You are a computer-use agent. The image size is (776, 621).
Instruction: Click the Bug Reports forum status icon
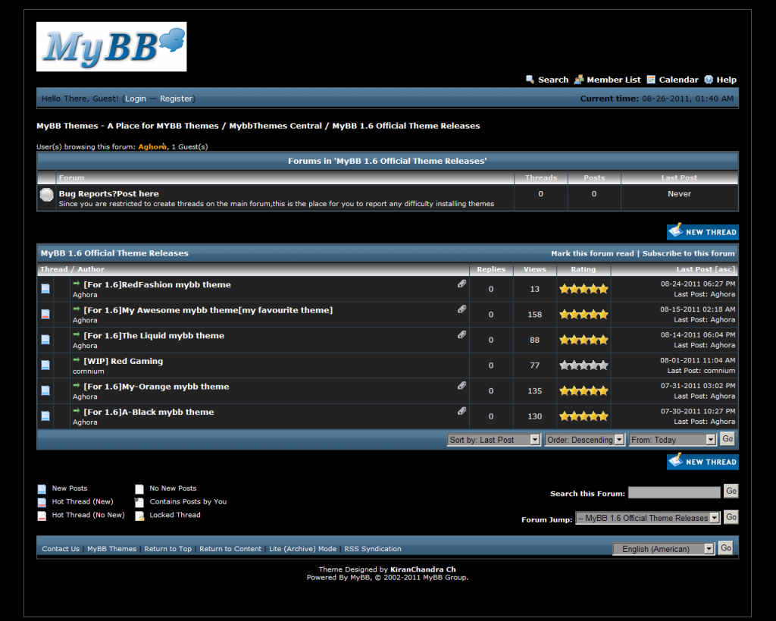tap(46, 196)
